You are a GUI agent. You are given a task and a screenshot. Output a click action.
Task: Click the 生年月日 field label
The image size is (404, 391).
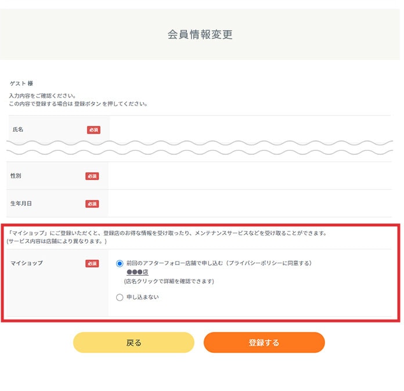21,204
